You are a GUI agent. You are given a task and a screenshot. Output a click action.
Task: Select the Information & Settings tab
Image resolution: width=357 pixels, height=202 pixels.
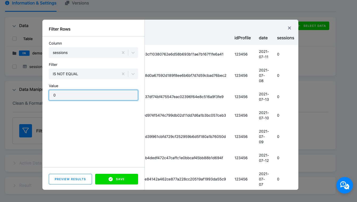click(x=31, y=3)
